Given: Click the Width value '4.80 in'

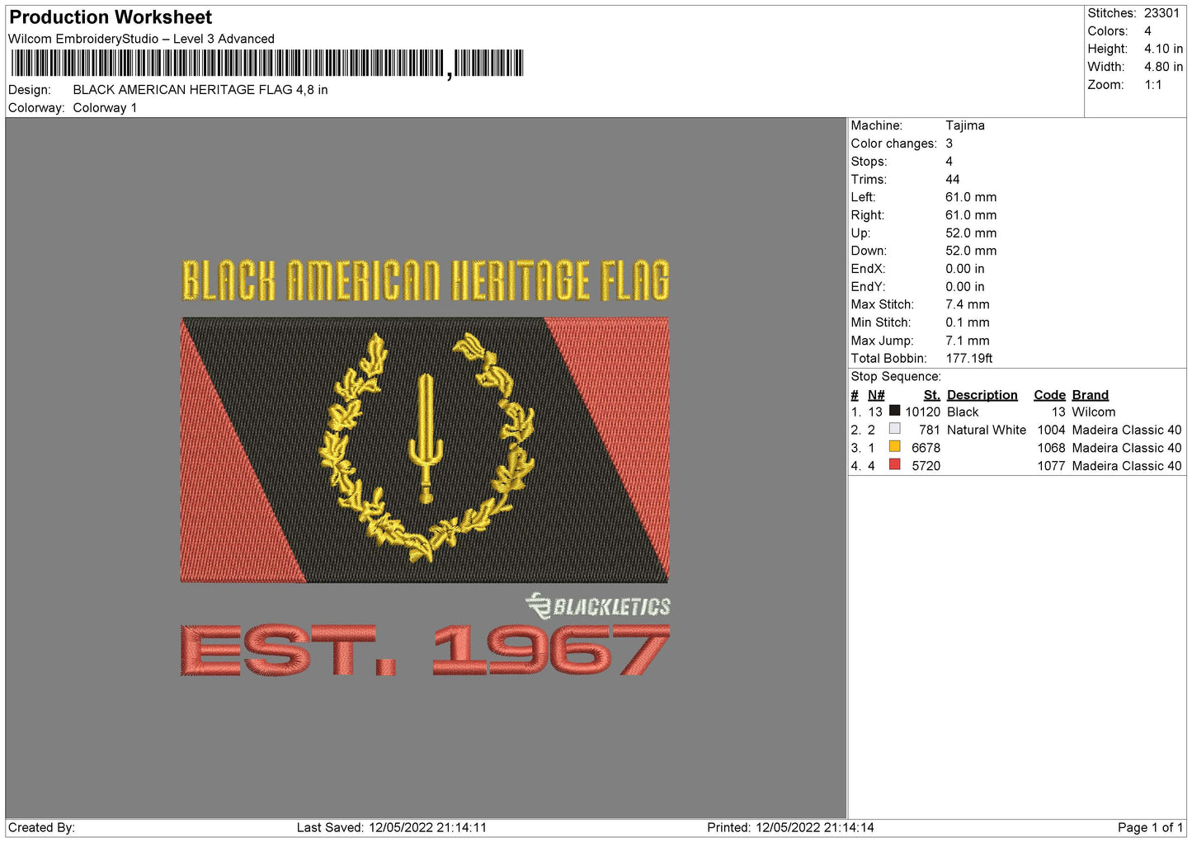Looking at the screenshot, I should (x=1163, y=67).
